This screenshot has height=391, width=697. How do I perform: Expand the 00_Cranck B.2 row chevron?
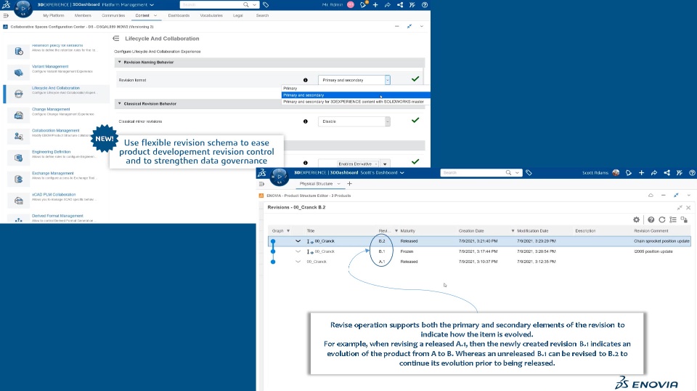click(298, 241)
